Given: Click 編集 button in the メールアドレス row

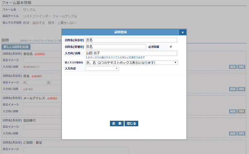Looking at the screenshot, I should pos(233,111).
